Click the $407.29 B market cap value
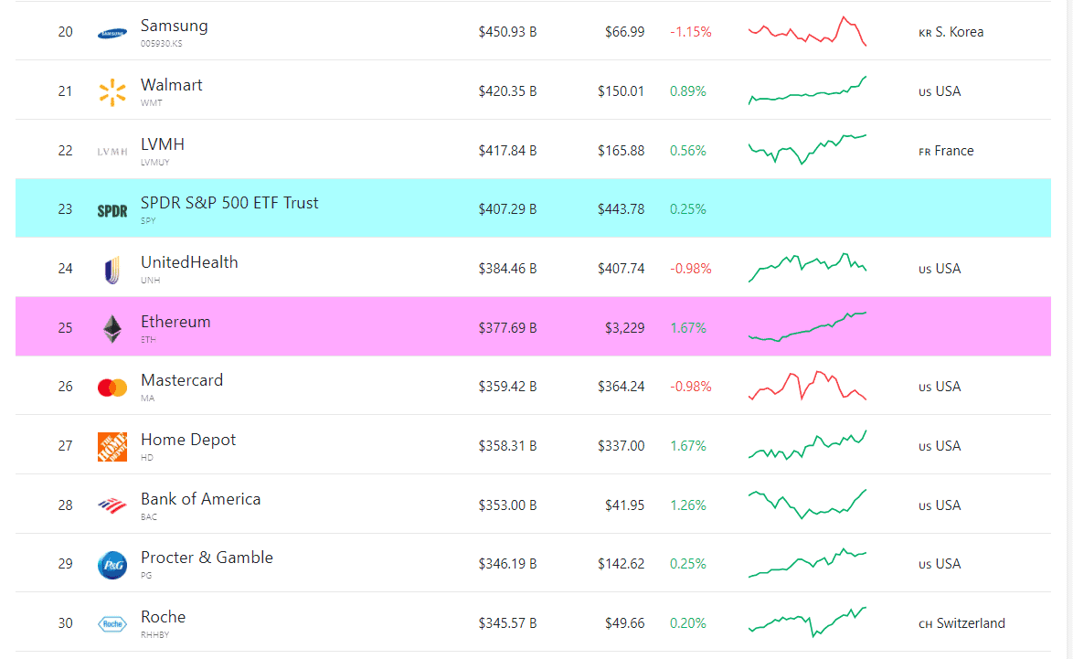This screenshot has height=659, width=1073. coord(507,209)
